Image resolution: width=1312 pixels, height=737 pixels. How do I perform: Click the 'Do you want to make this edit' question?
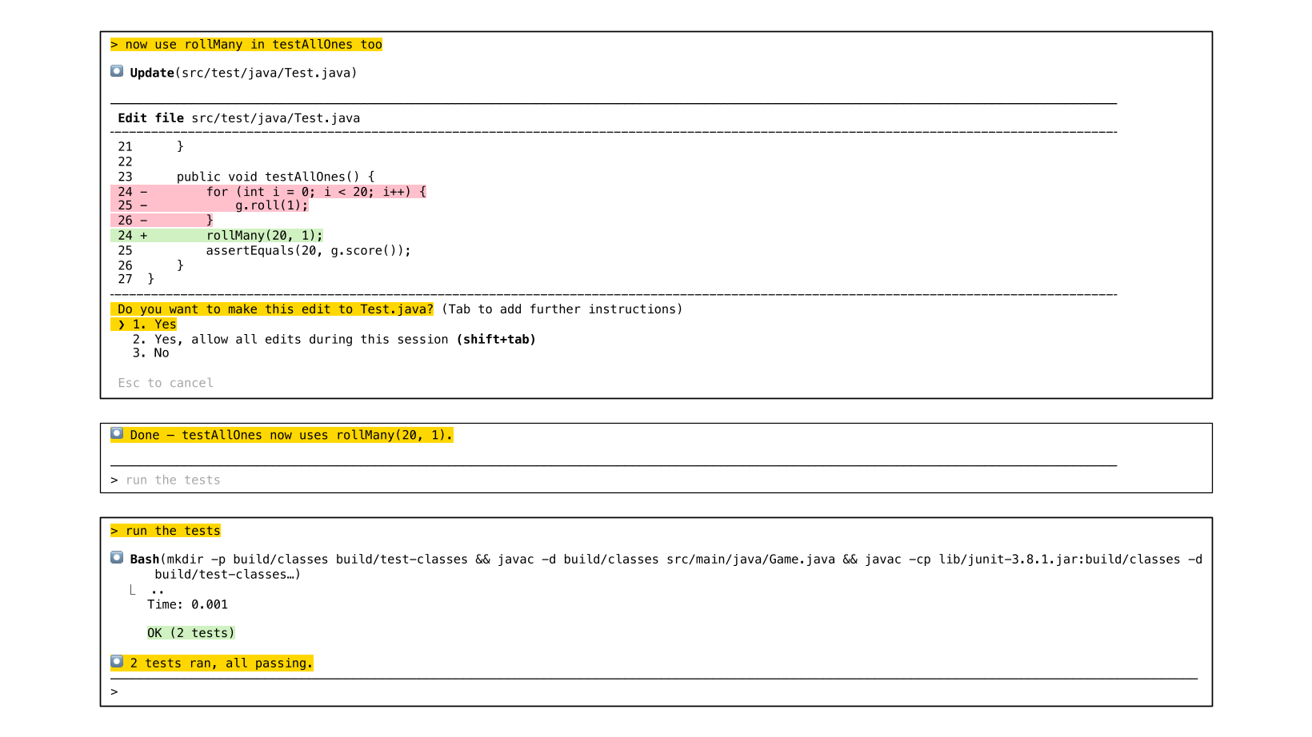tap(272, 309)
